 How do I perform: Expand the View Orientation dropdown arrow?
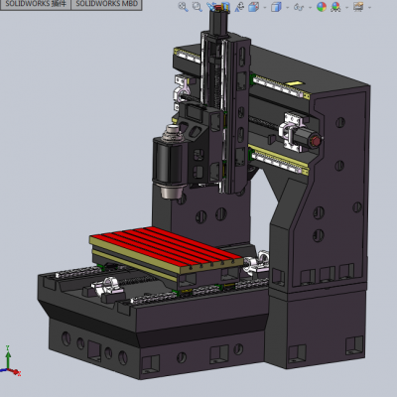coord(265,7)
